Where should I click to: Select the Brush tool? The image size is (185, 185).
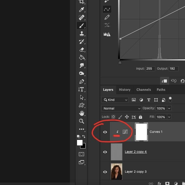click(x=82, y=25)
